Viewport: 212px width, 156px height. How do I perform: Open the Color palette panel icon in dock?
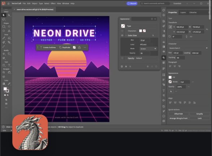coord(164,10)
